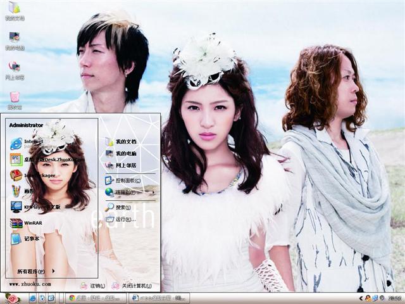Open 我的电脑 in Start menu
The width and height of the screenshot is (405, 304).
coord(121,153)
